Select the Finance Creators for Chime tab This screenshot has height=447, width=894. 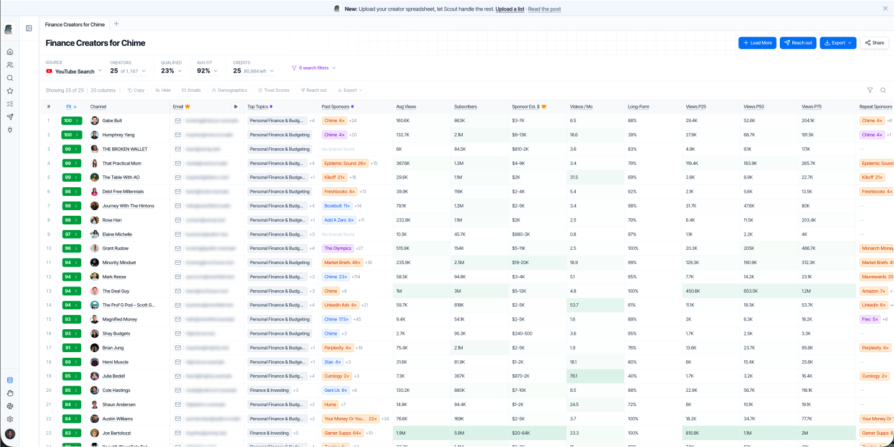click(x=75, y=24)
